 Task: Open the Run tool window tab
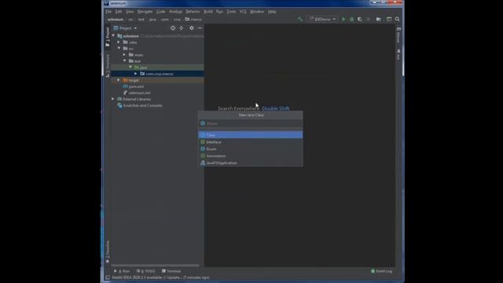point(122,271)
